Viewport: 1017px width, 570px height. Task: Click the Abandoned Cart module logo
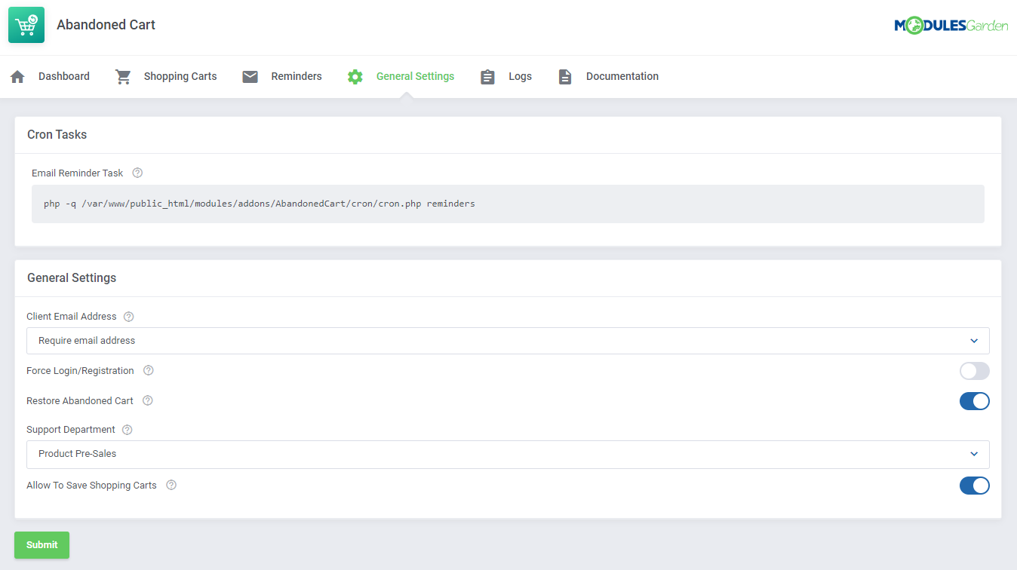[x=26, y=25]
